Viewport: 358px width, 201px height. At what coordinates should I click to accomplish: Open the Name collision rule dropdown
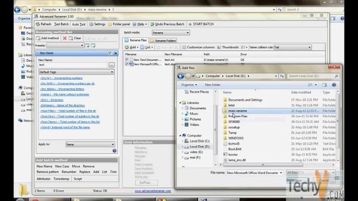(293, 47)
